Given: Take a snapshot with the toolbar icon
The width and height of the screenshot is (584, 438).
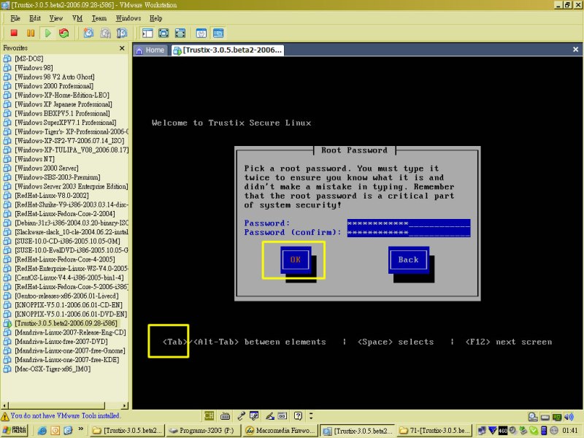Looking at the screenshot, I should coord(88,33).
